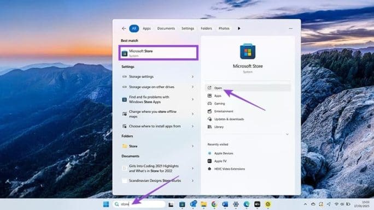Open File Explorer from the taskbar
The image size is (374, 210).
[x=203, y=205]
